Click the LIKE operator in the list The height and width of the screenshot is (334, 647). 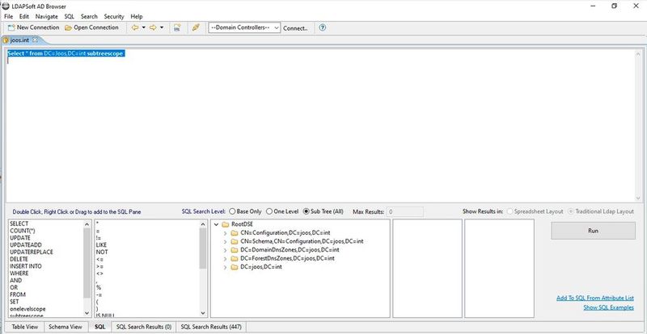[x=101, y=245]
